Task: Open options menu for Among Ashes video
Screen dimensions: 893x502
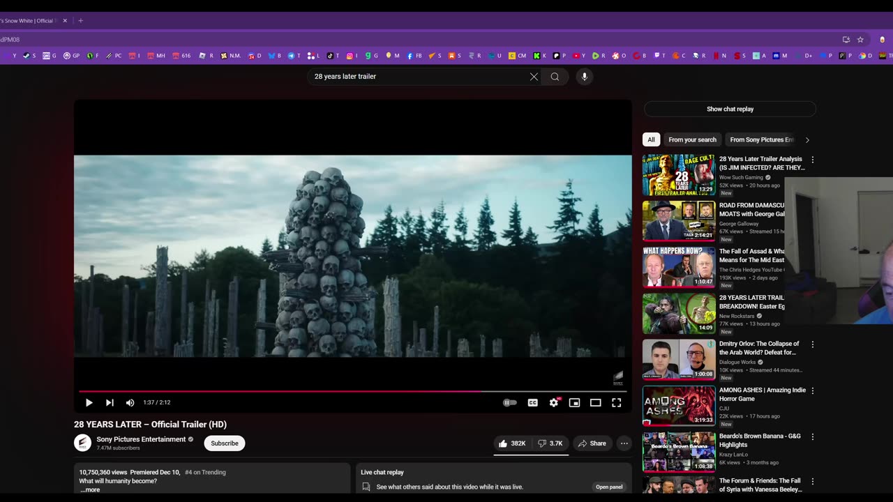Action: (812, 390)
